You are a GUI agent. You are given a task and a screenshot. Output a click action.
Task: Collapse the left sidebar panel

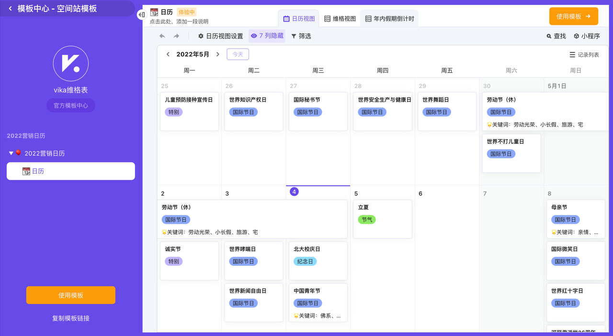click(141, 15)
